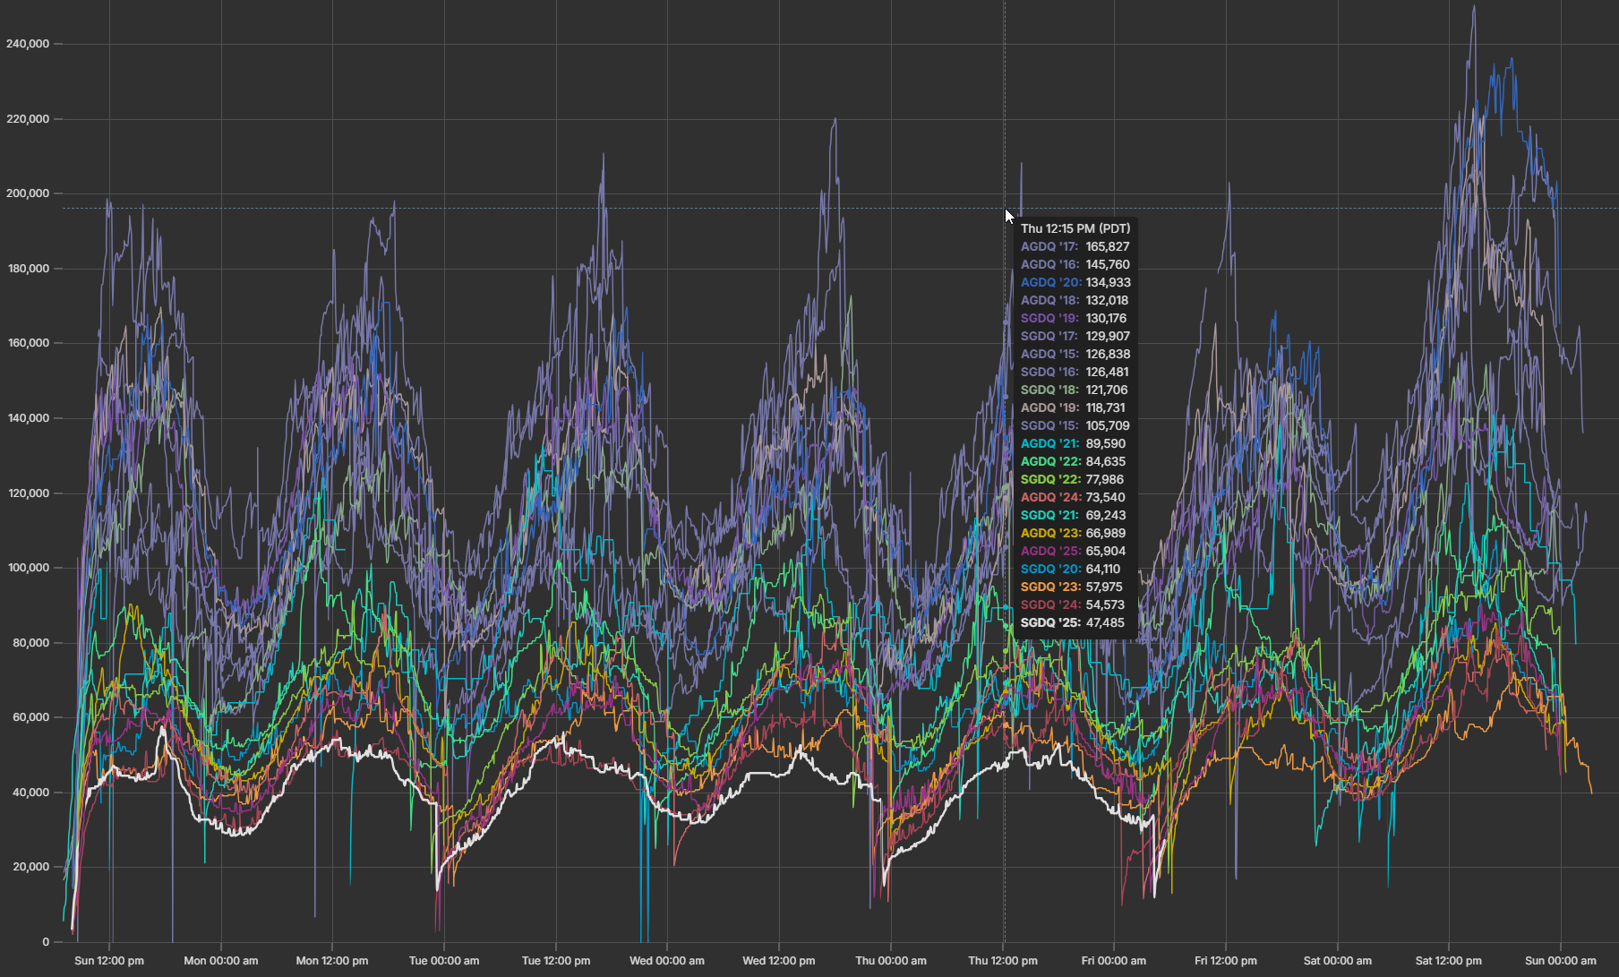Click the Wed 12:00 pm x-axis label
Image resolution: width=1619 pixels, height=977 pixels.
click(779, 960)
